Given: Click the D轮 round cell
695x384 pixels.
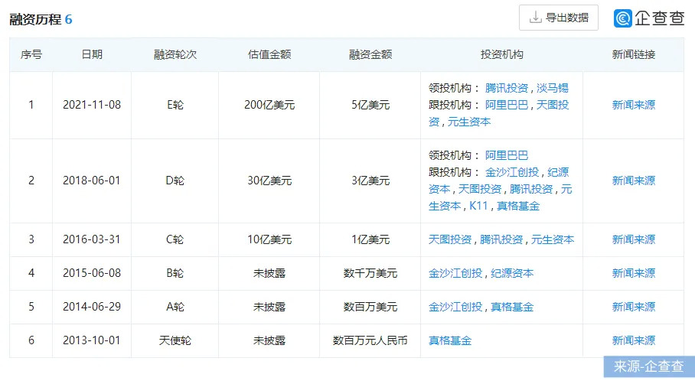Looking at the screenshot, I should (x=175, y=181).
